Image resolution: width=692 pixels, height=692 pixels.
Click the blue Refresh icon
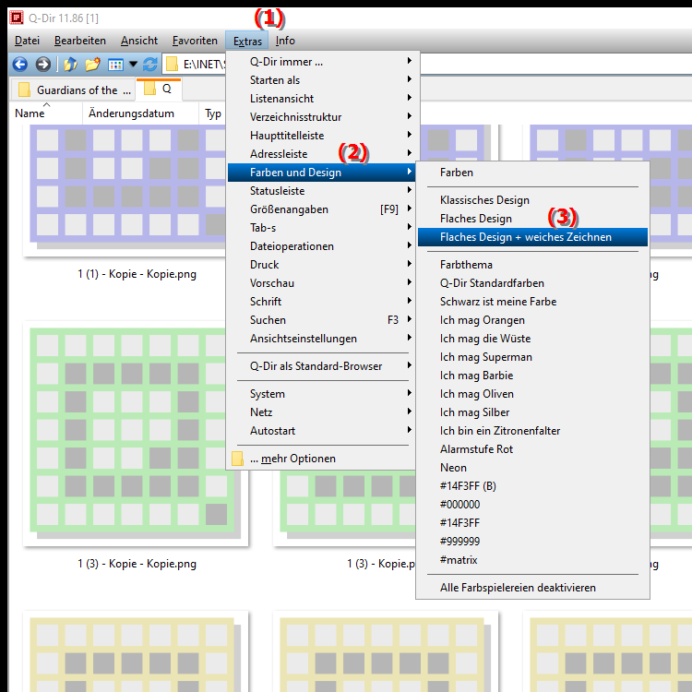click(x=150, y=65)
